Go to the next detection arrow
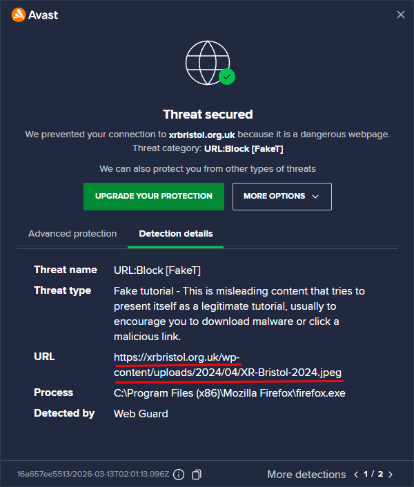The width and height of the screenshot is (414, 487). pyautogui.click(x=391, y=475)
